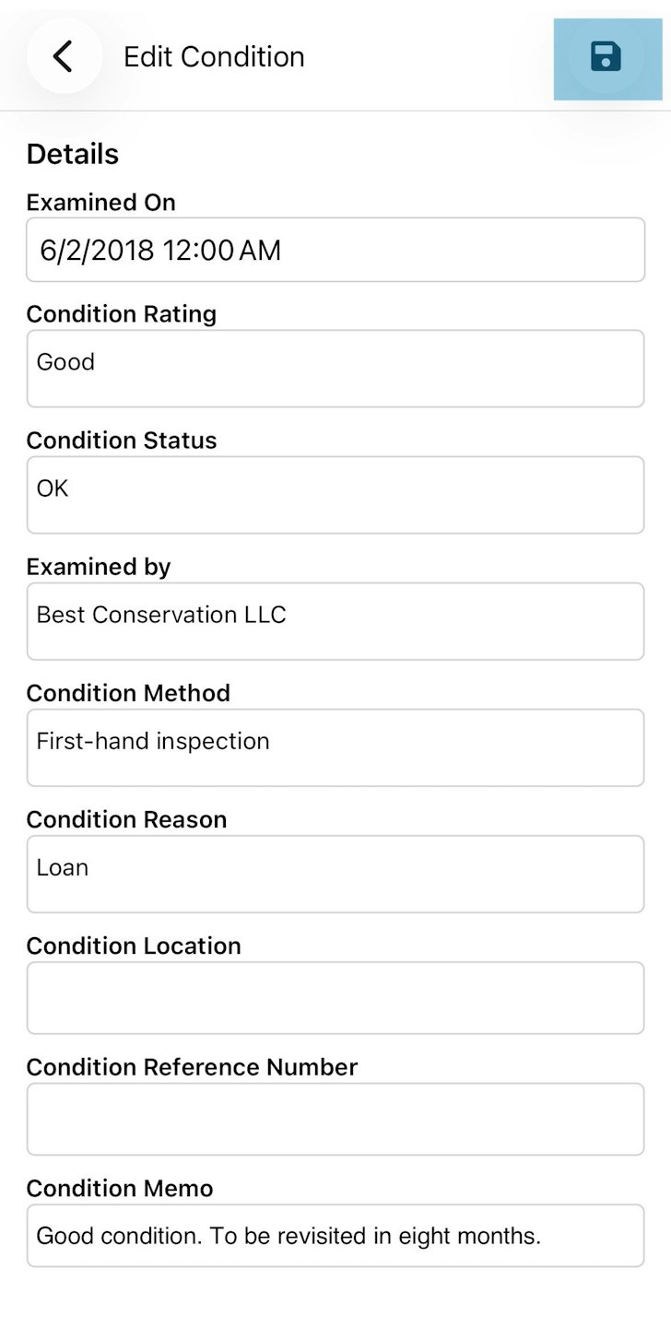Click the Examined On label text
Viewport: 671px width, 1327px height.
[x=101, y=203]
